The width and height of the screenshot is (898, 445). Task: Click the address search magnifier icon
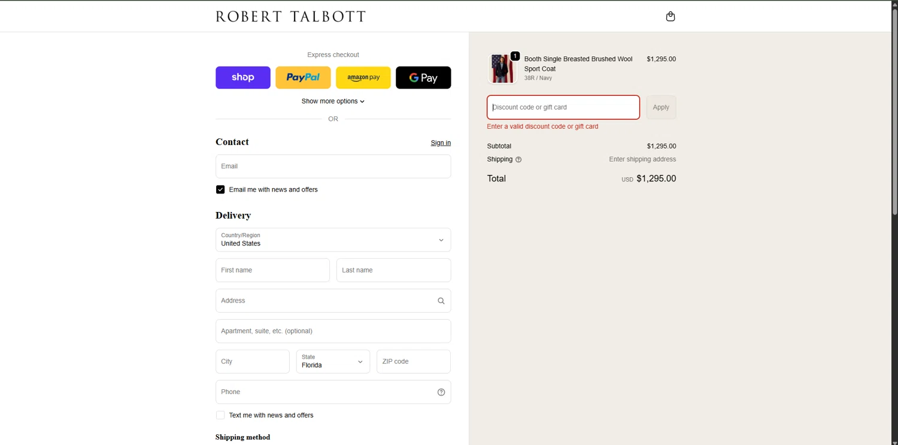pos(441,301)
